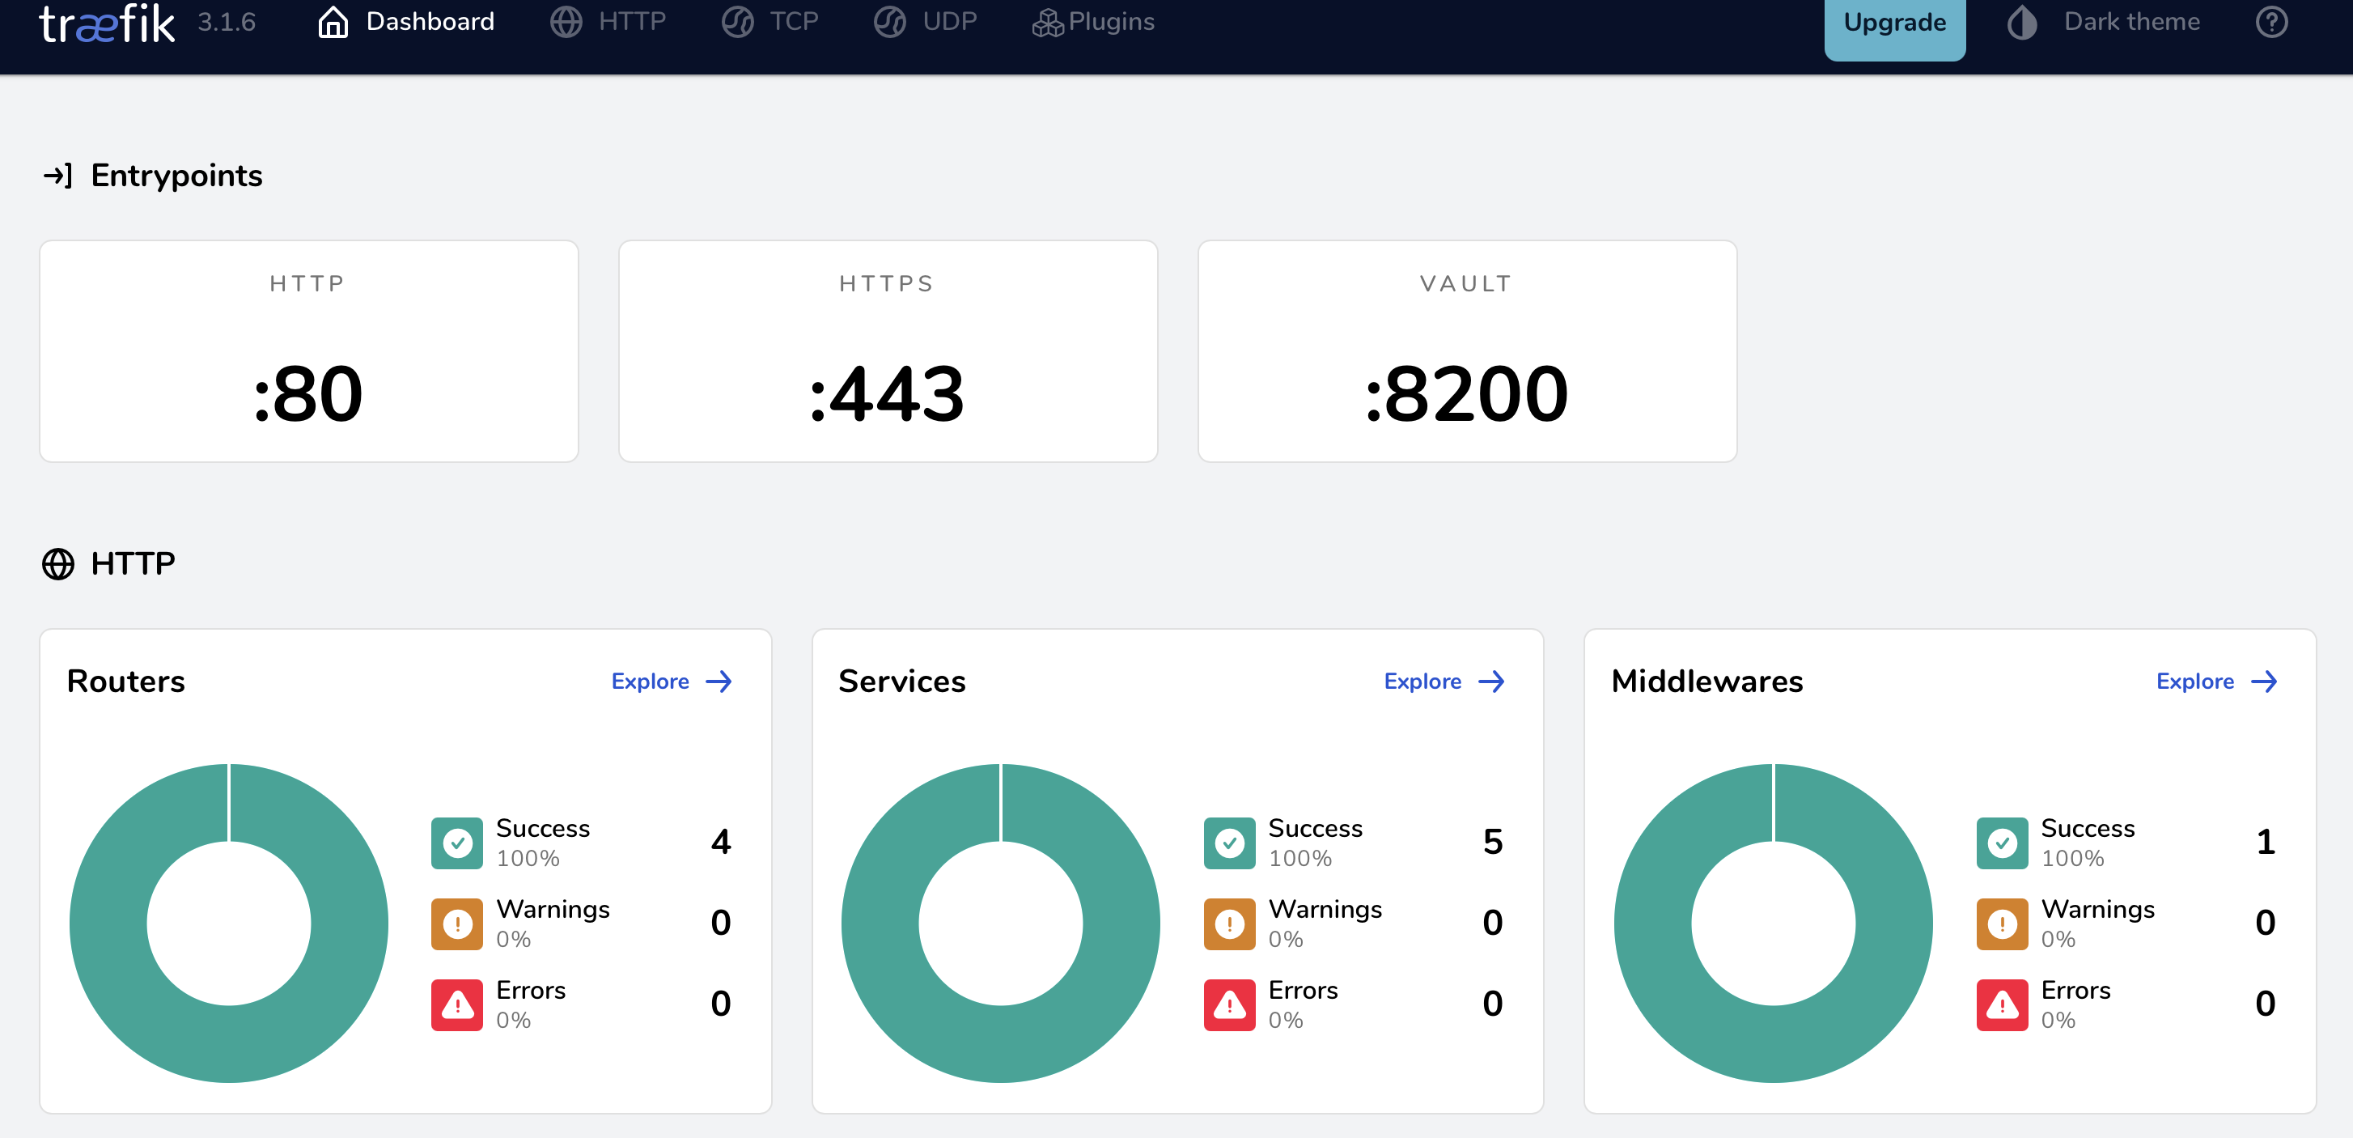Viewport: 2353px width, 1138px height.
Task: Select the VAULT :8200 entrypoint card
Action: click(1466, 353)
